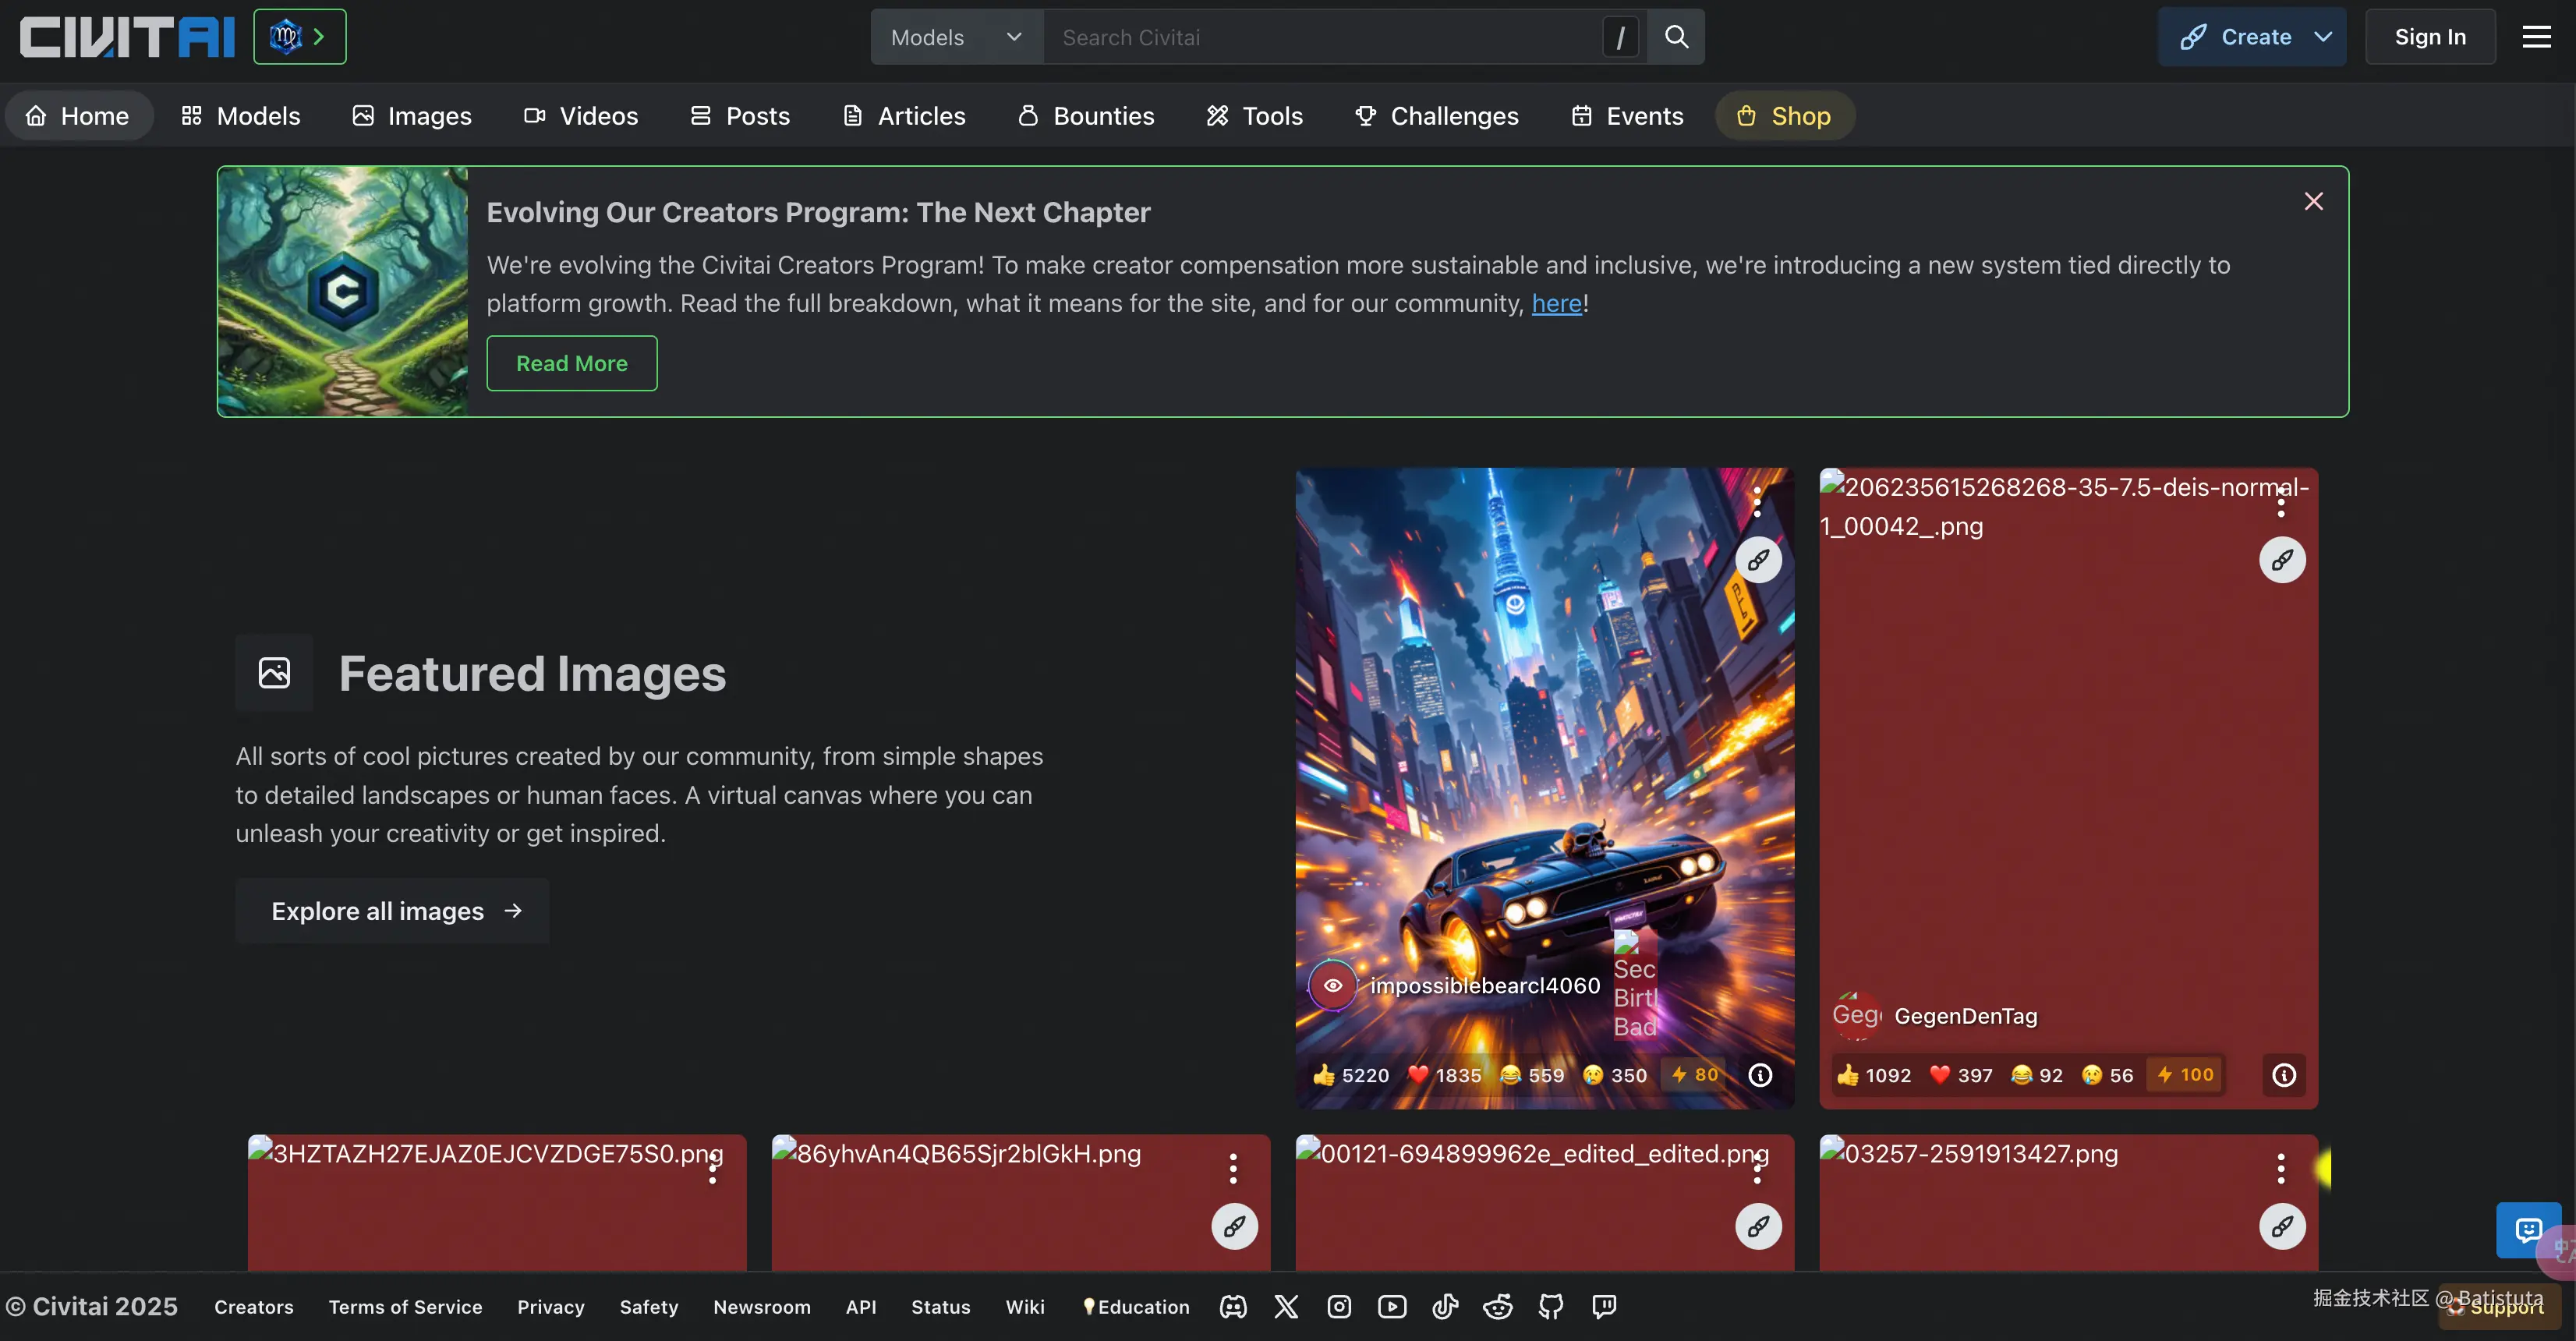
Task: Expand the Create button dropdown
Action: pyautogui.click(x=2323, y=37)
